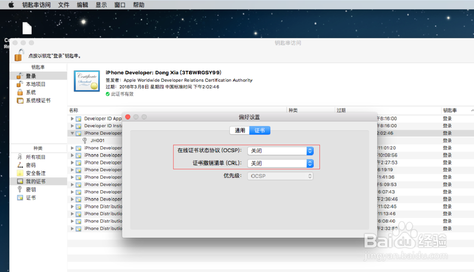Open the 帮助 menu
This screenshot has width=474, height=272.
138,5
